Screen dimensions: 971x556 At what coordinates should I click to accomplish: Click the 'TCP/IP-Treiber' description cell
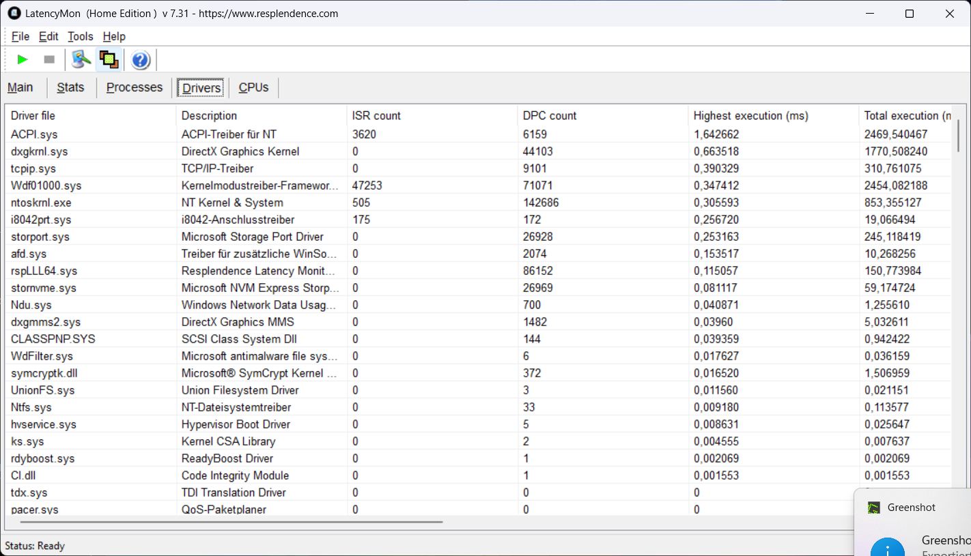tap(217, 169)
